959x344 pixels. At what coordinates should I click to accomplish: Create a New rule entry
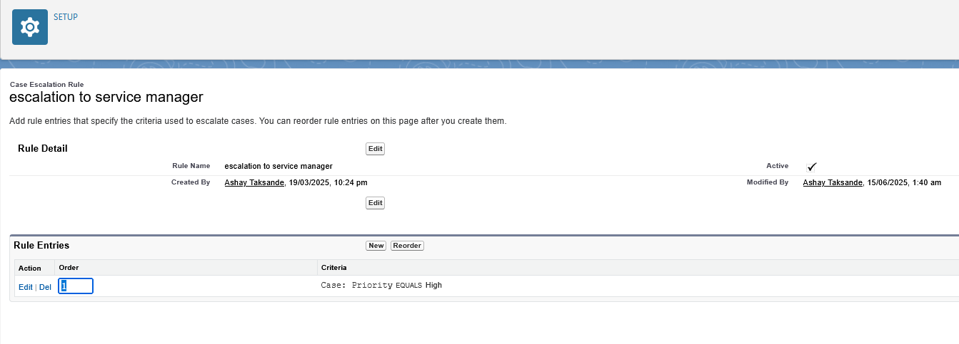click(376, 246)
